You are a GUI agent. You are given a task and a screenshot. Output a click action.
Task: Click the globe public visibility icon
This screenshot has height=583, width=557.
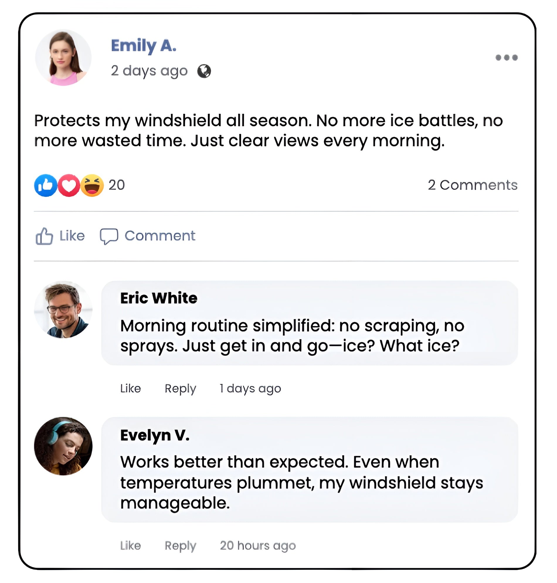(204, 71)
